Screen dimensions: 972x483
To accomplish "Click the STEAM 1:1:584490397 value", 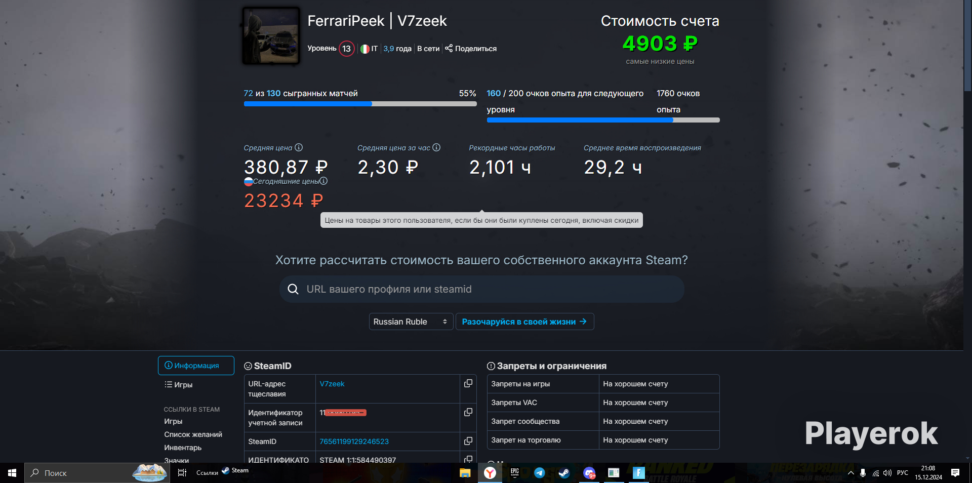I will pyautogui.click(x=358, y=460).
